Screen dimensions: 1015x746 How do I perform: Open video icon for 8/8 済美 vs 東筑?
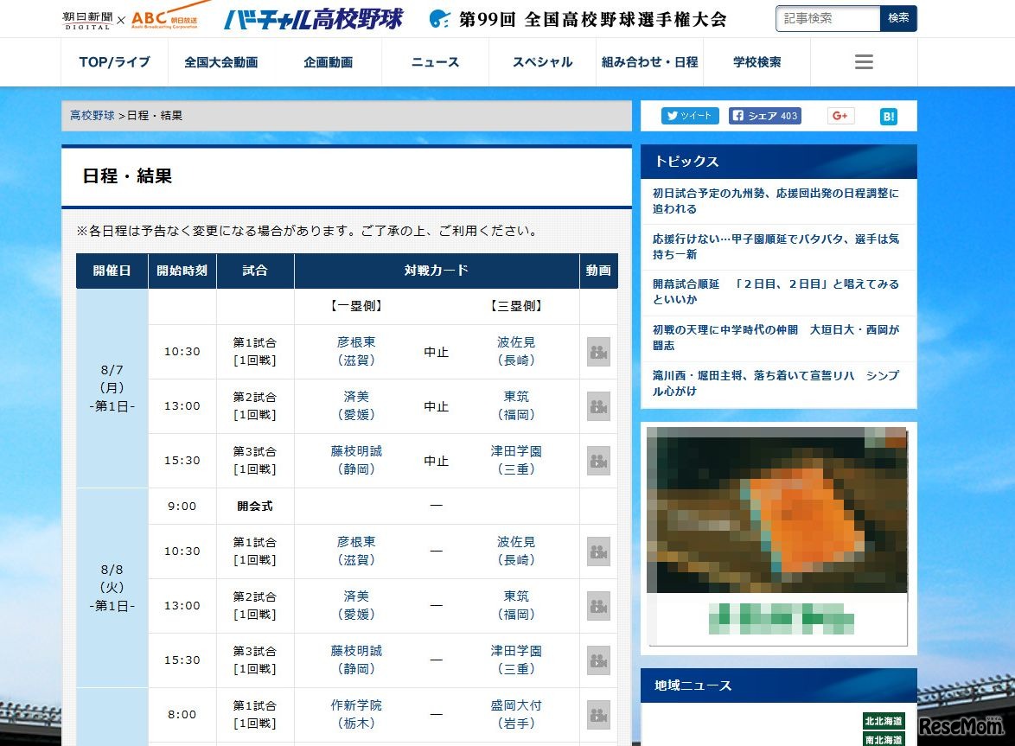[599, 606]
